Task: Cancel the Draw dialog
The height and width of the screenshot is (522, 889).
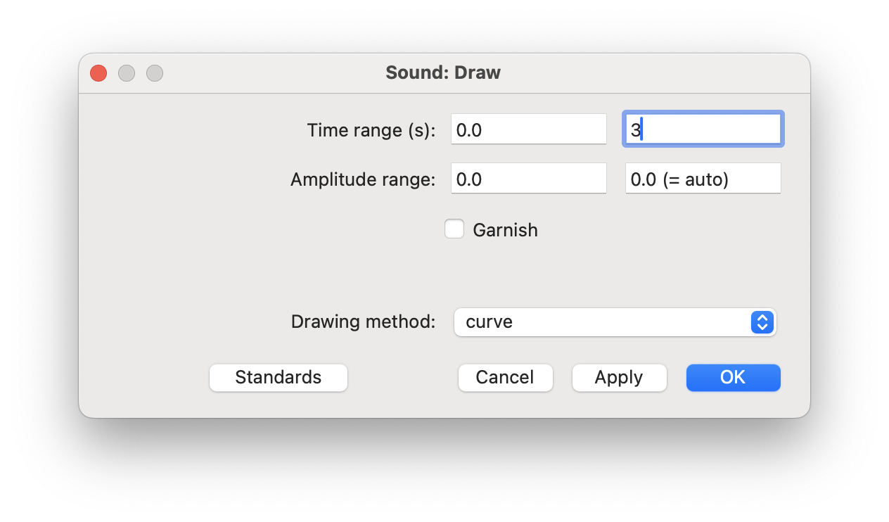Action: click(505, 378)
